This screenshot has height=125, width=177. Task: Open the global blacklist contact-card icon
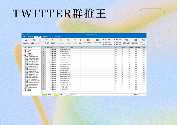pos(126,40)
